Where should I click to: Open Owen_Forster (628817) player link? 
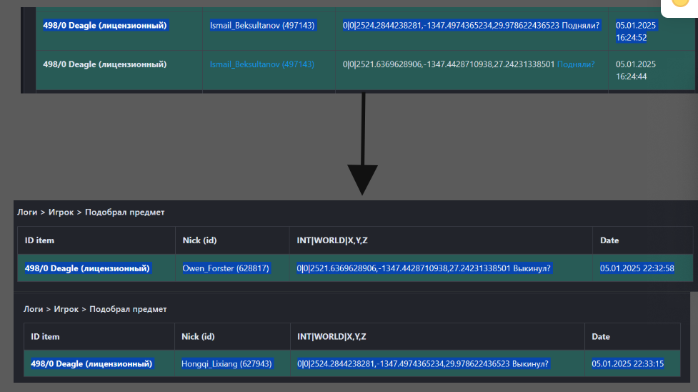pyautogui.click(x=226, y=268)
